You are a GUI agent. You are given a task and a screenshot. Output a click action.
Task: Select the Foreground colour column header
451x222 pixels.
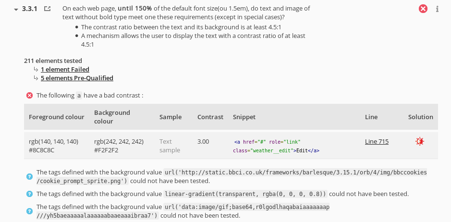pos(56,117)
